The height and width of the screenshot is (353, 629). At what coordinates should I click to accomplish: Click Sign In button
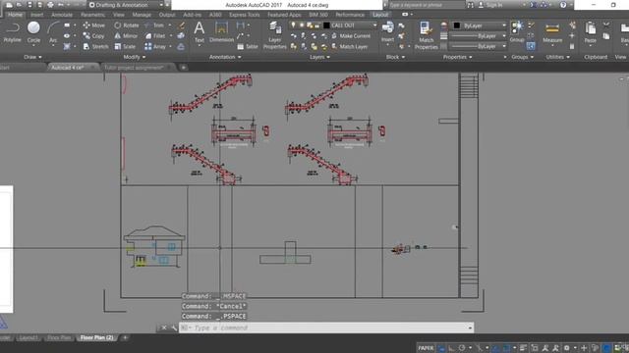pos(490,5)
